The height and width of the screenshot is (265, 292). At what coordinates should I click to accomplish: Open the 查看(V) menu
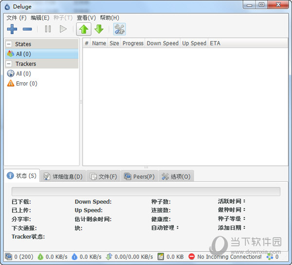pyautogui.click(x=86, y=18)
